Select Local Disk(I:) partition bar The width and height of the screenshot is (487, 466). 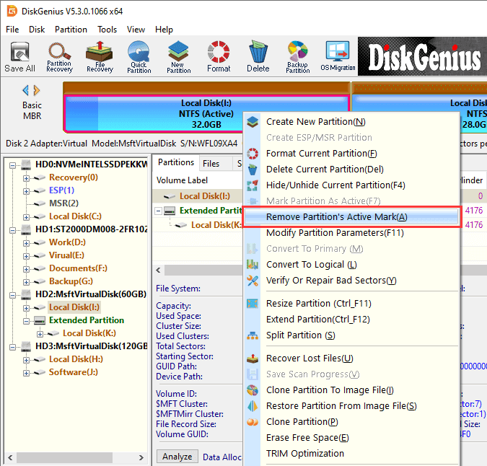tap(206, 113)
